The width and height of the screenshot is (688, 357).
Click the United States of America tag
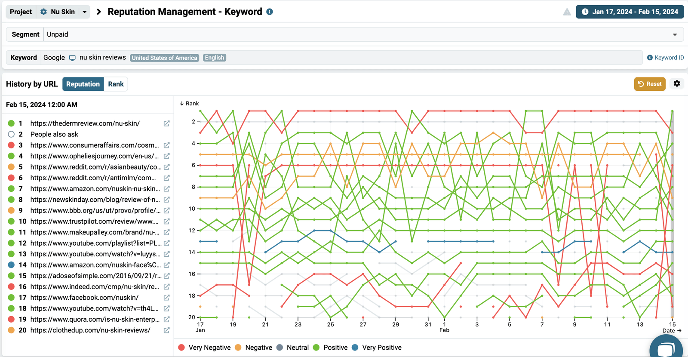[165, 58]
